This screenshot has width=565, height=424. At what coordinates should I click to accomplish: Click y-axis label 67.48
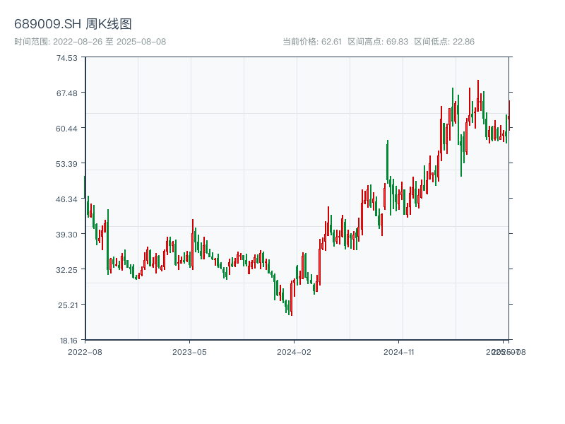[x=66, y=93]
